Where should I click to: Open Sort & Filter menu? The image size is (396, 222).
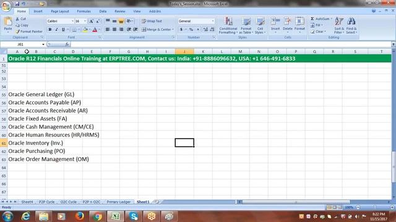339,25
